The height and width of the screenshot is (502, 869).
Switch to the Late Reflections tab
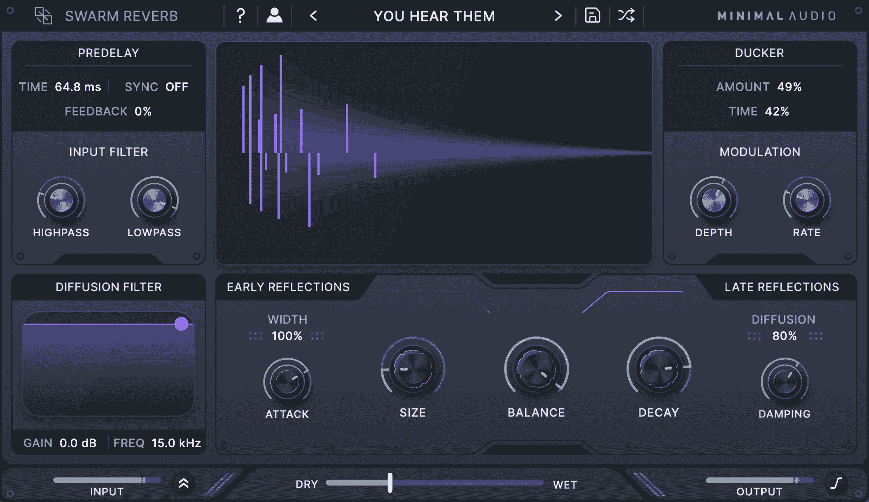[782, 287]
